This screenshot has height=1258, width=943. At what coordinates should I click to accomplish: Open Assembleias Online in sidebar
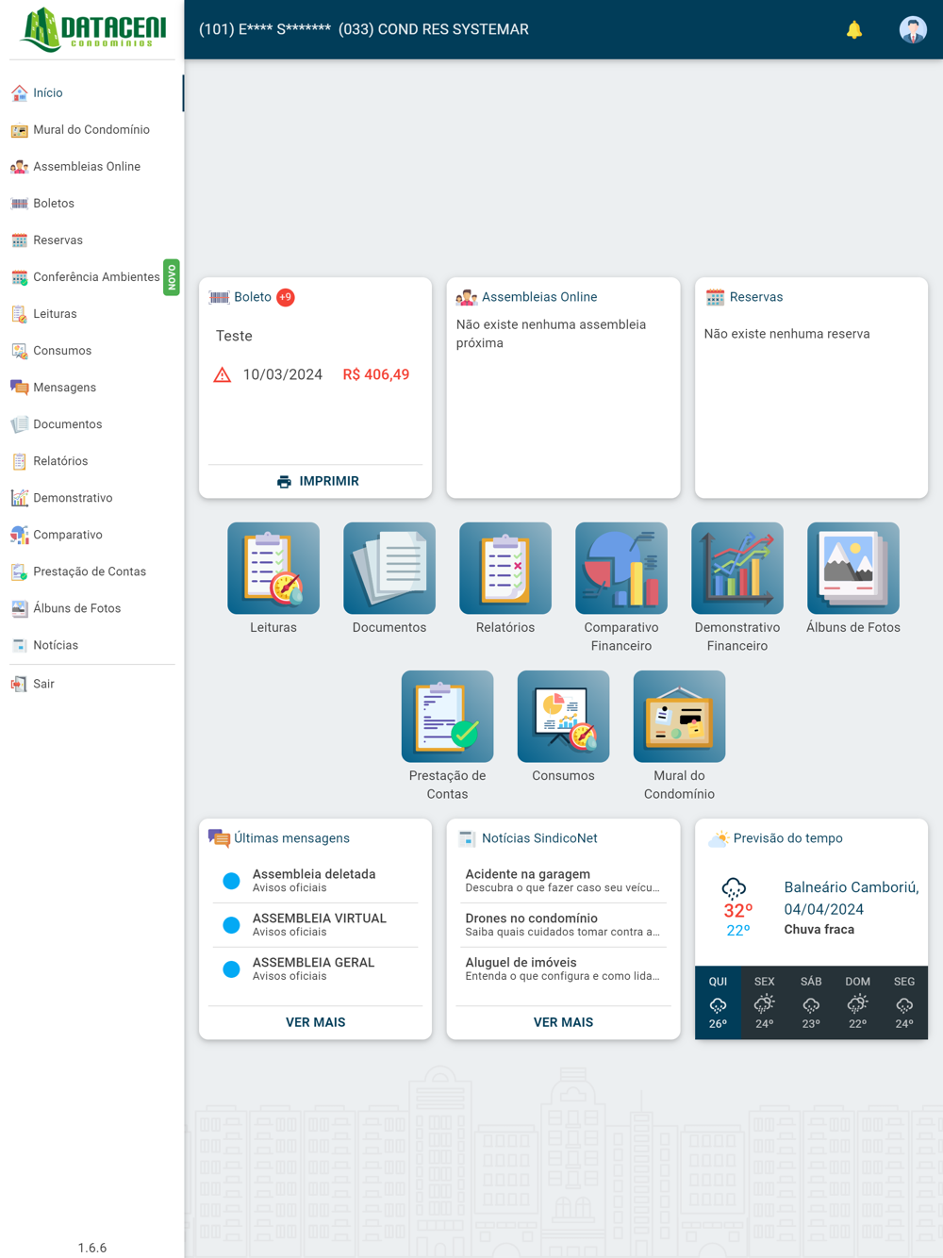pos(91,166)
